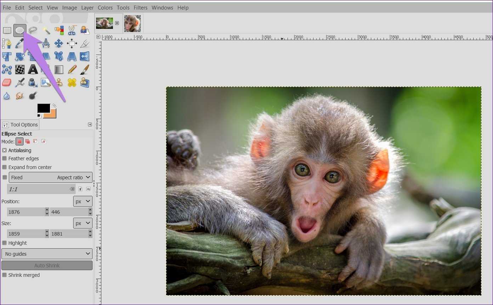Image resolution: width=493 pixels, height=305 pixels.
Task: Select the Ellipse Select tool
Action: point(20,30)
